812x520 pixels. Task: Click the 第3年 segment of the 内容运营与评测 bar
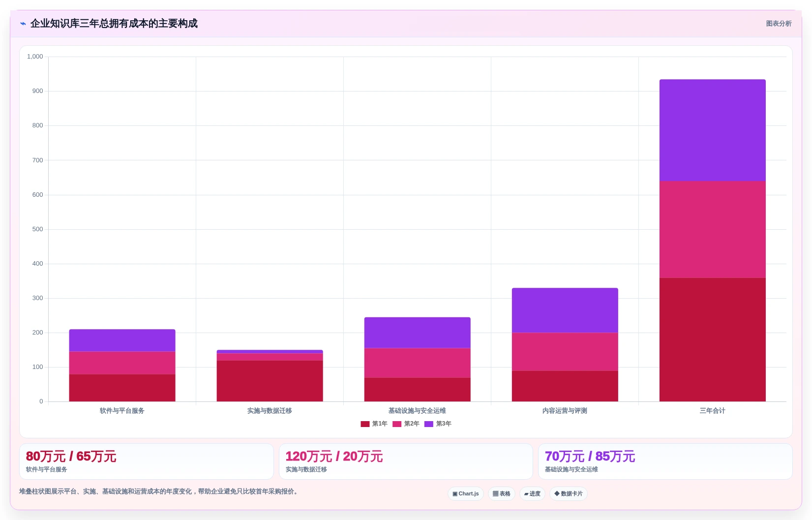[565, 310]
